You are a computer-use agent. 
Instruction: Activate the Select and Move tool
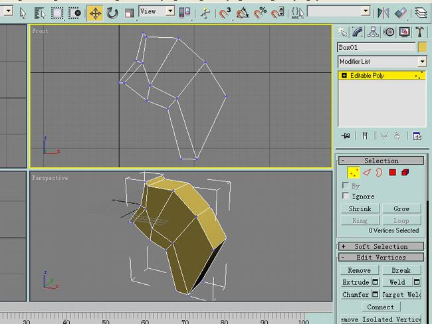pos(95,13)
